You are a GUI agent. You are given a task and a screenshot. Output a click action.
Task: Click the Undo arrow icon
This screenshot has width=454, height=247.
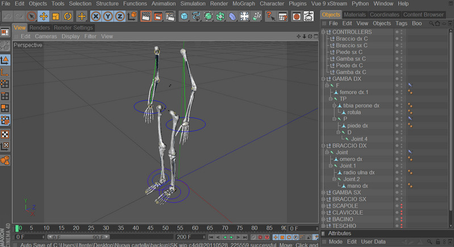(x=6, y=16)
